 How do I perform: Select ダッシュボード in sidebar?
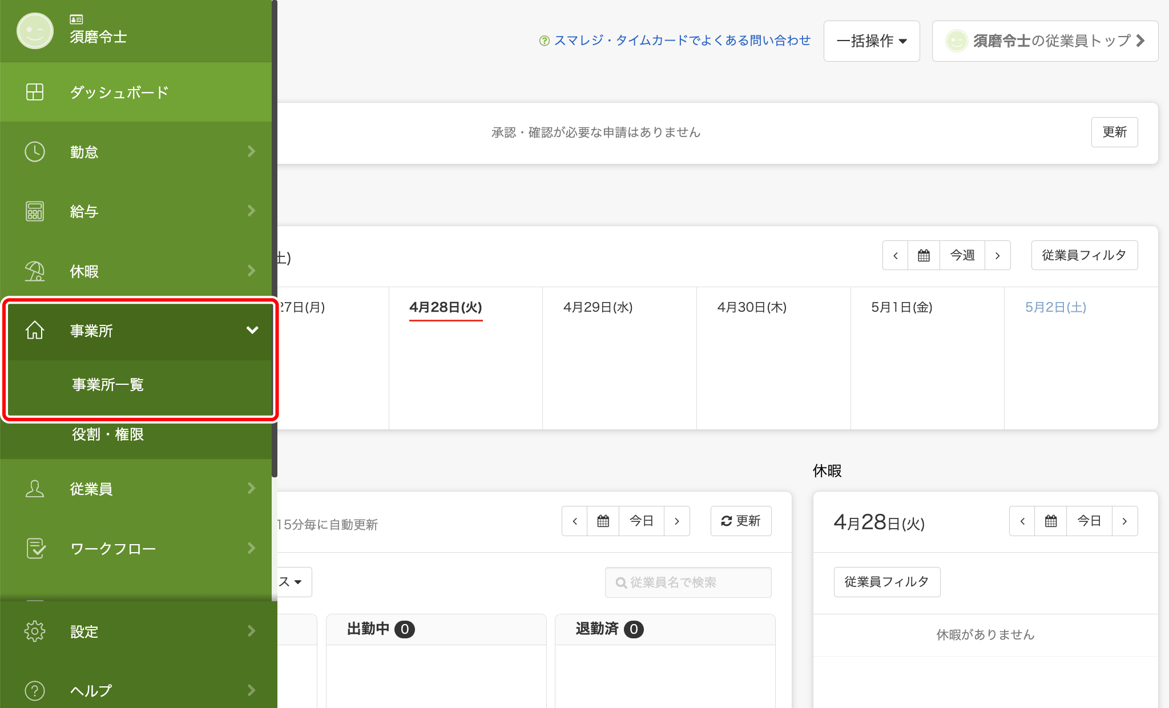136,92
